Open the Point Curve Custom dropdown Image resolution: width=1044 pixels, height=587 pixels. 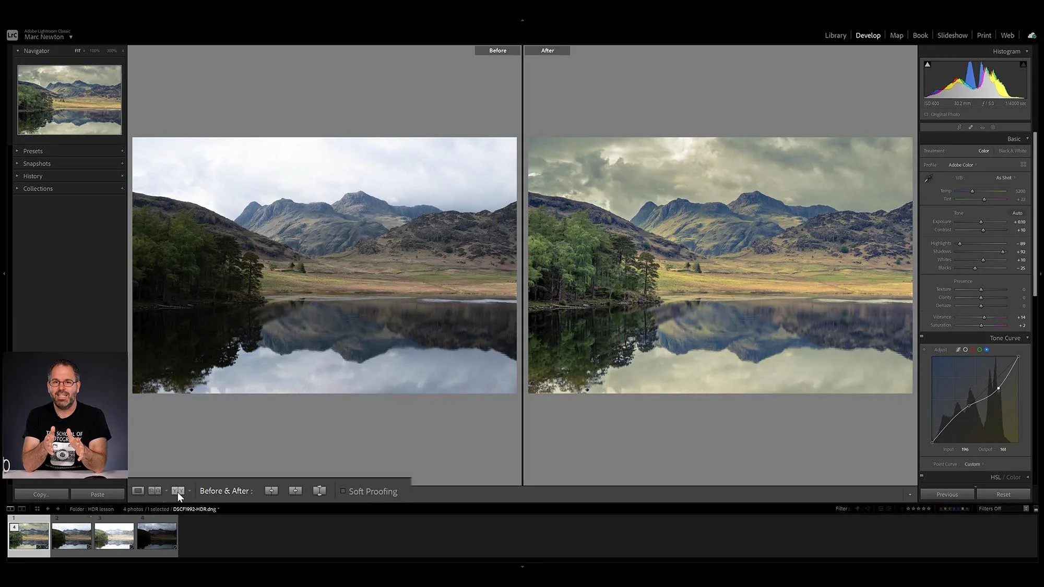click(974, 464)
